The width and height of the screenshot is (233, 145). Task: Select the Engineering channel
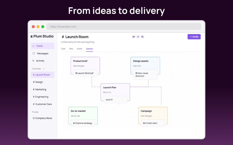(x=42, y=97)
